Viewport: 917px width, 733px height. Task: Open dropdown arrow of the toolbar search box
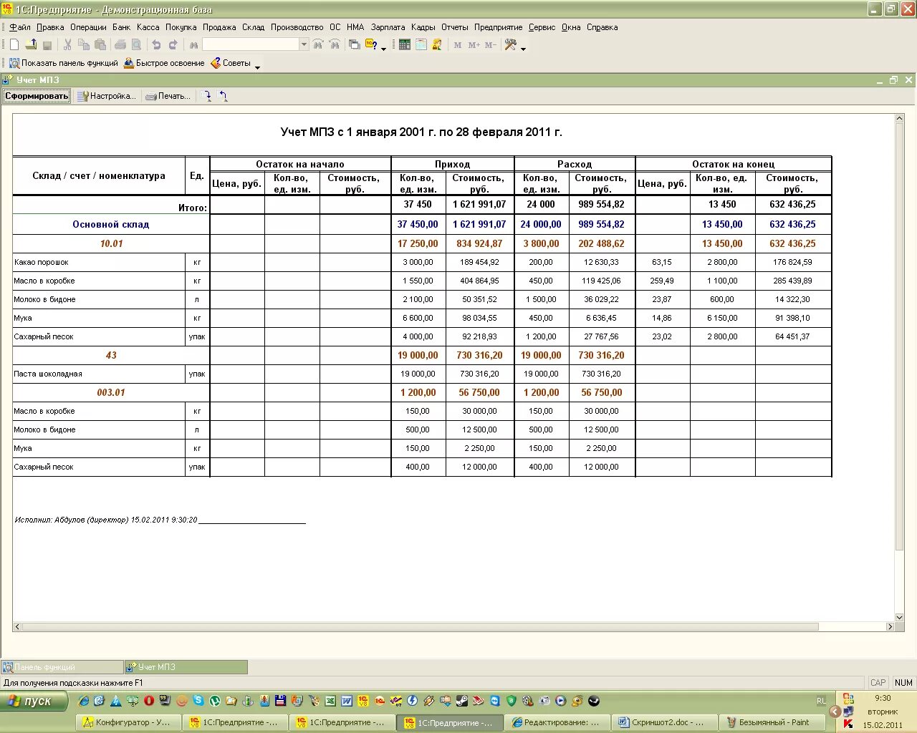[304, 44]
